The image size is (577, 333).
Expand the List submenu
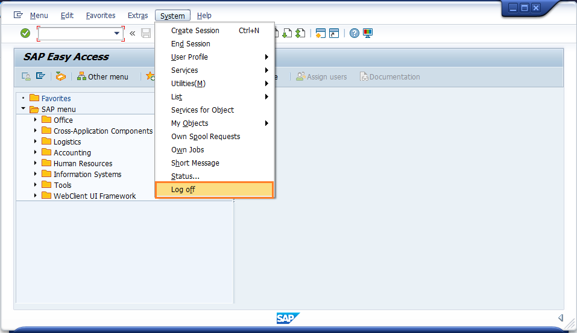click(x=215, y=97)
